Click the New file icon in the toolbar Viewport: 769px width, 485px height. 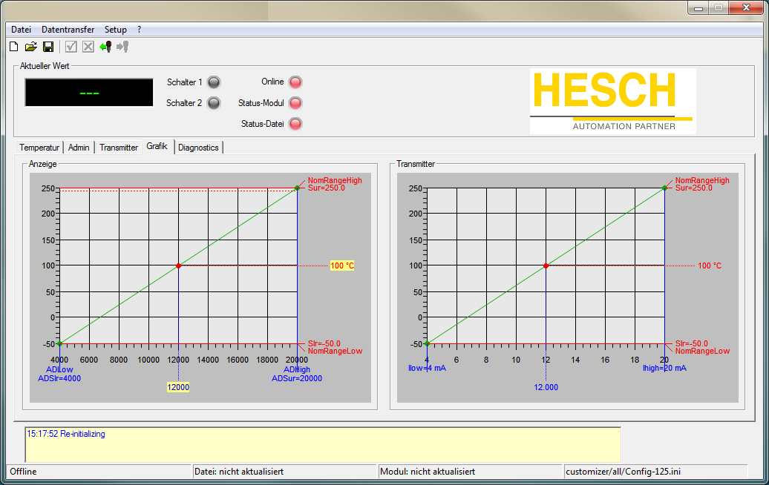coord(13,47)
